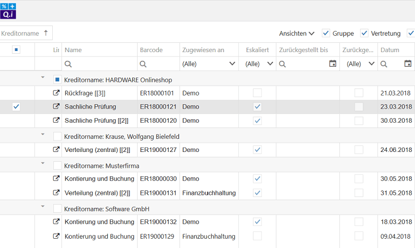This screenshot has height=248, width=415.
Task: Click the Q.i application logo icon
Action: pyautogui.click(x=8, y=10)
